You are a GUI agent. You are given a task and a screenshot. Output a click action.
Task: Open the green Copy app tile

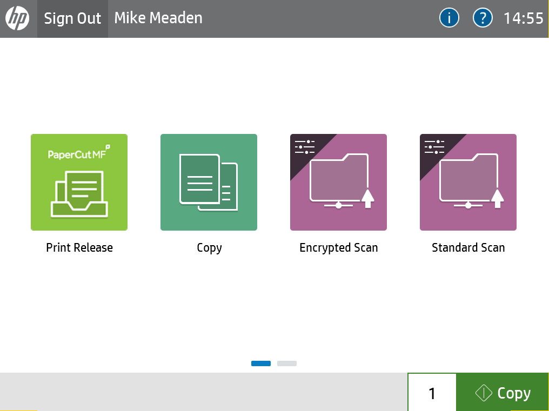point(209,182)
